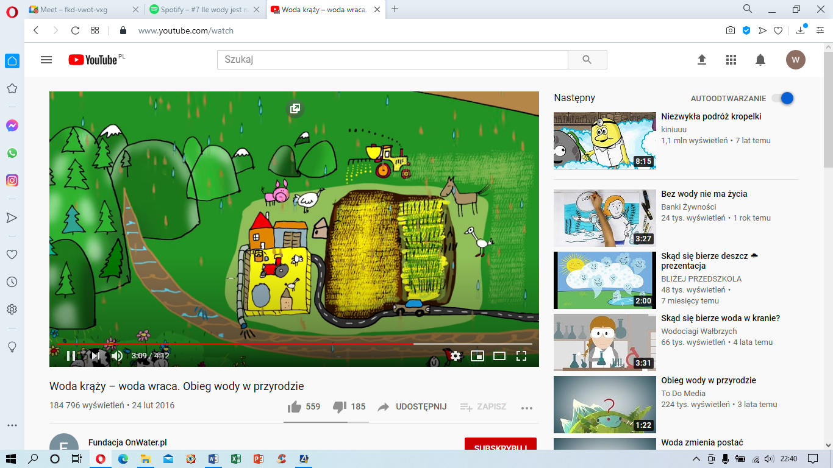Open Fundacja OnWater.pl channel link
Screen dimensions: 833x468
pos(127,442)
